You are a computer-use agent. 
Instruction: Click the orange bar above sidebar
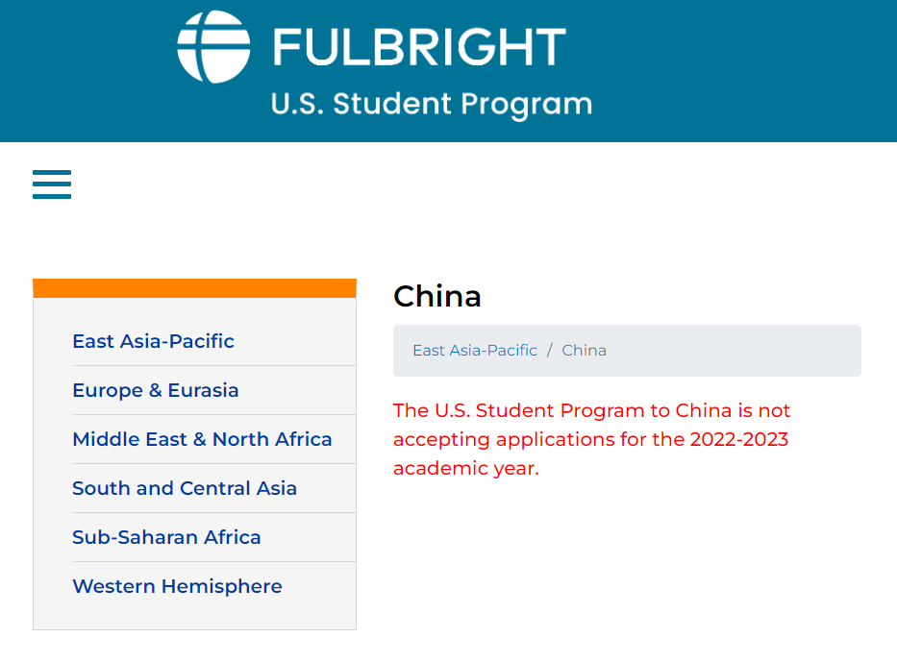pos(194,288)
